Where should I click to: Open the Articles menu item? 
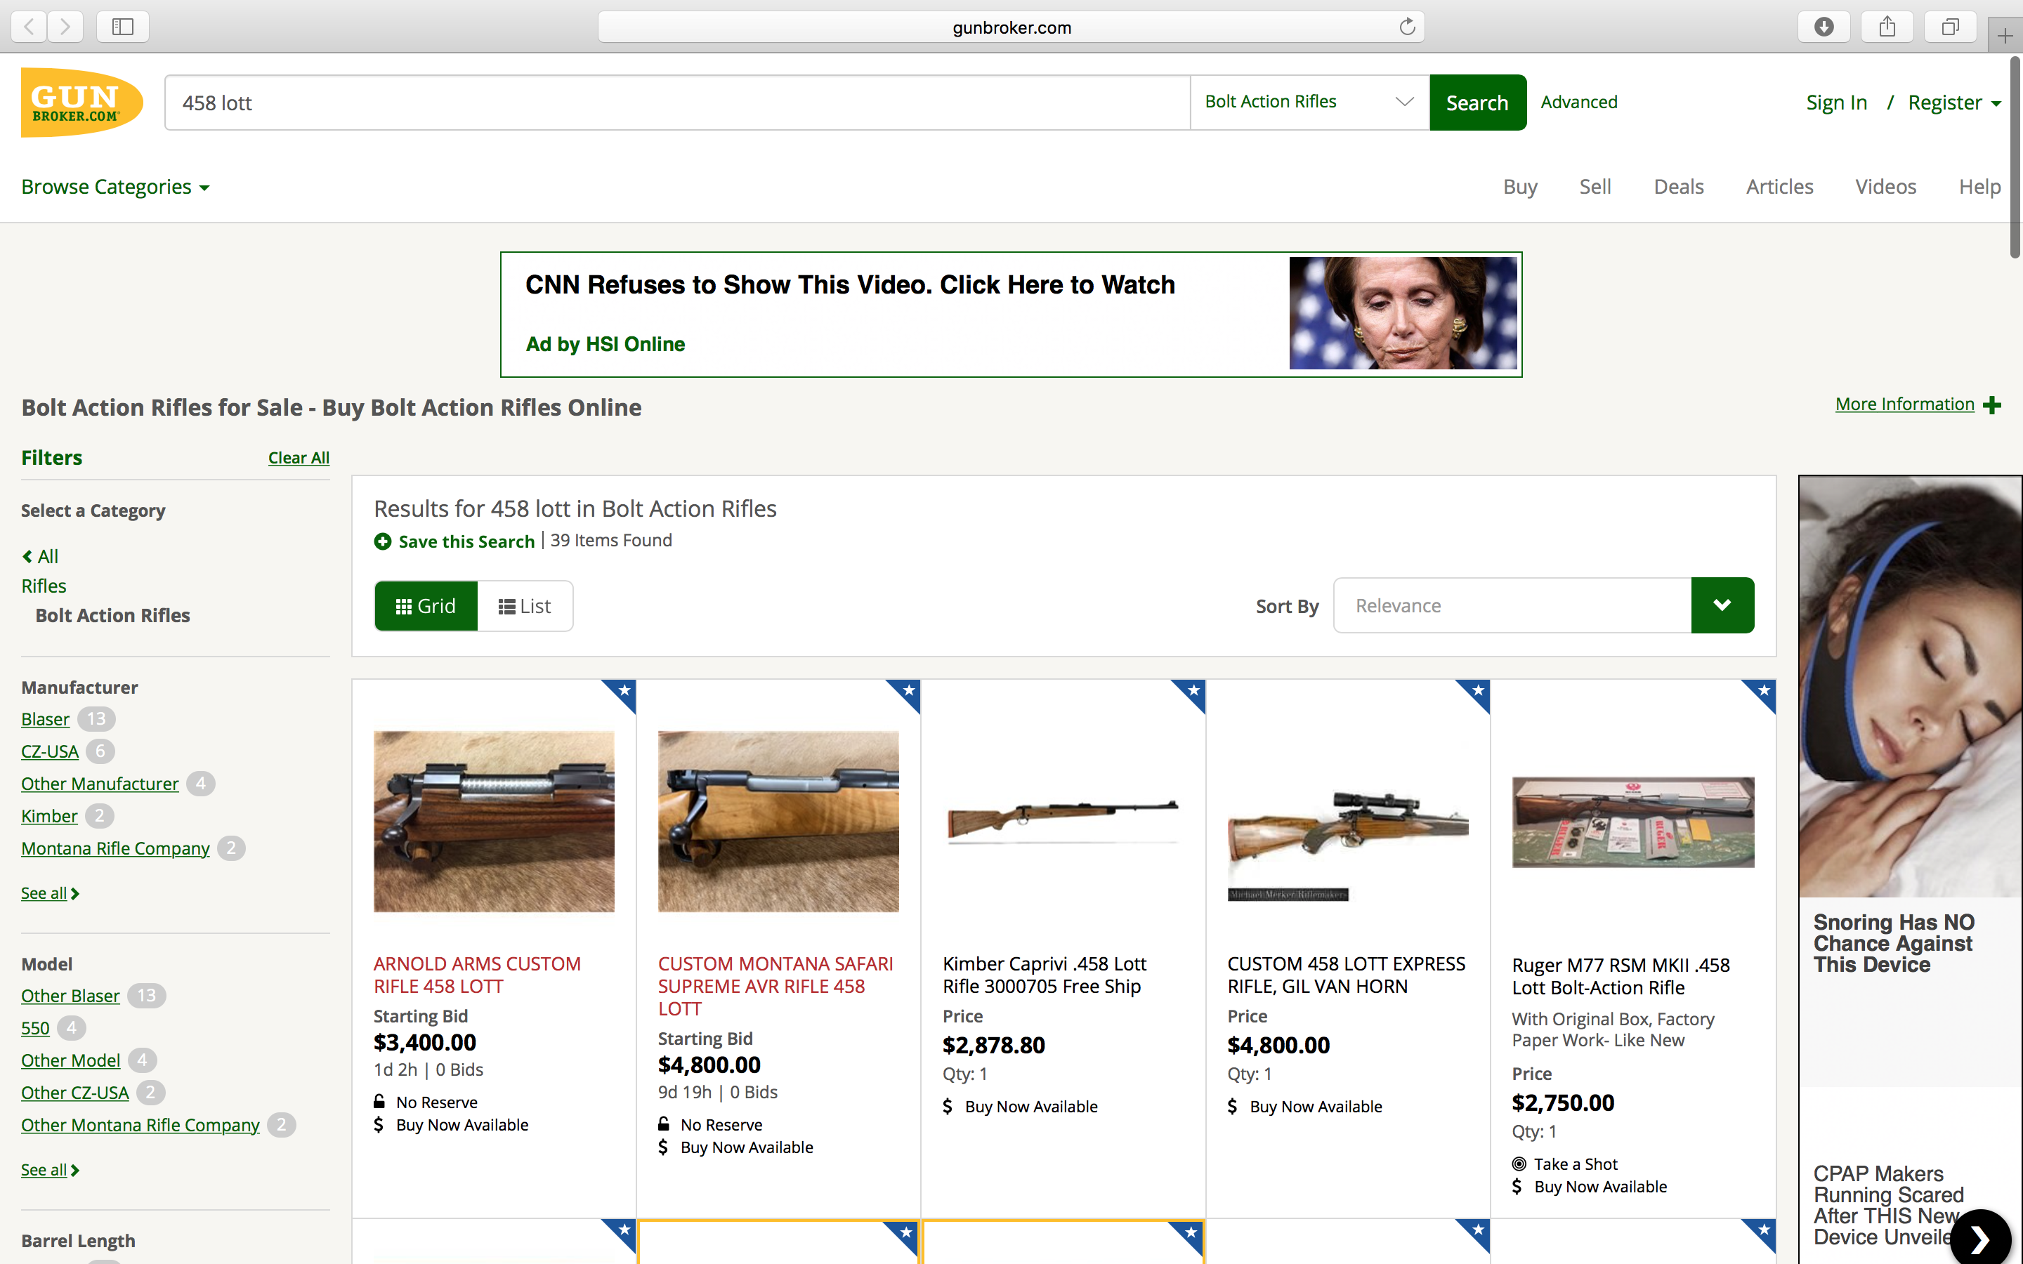point(1780,186)
